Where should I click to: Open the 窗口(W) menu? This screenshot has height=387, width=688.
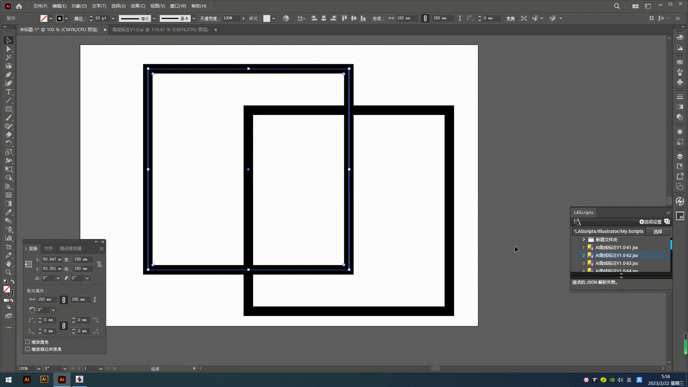[x=178, y=6]
